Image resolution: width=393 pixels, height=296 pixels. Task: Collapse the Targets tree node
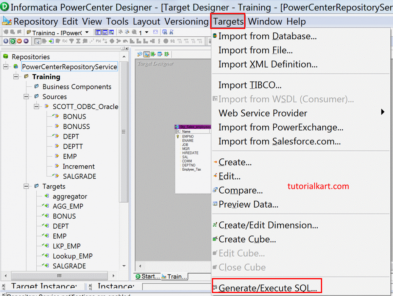(26, 186)
